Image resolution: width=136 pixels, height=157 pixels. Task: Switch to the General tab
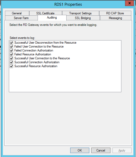point(17,13)
